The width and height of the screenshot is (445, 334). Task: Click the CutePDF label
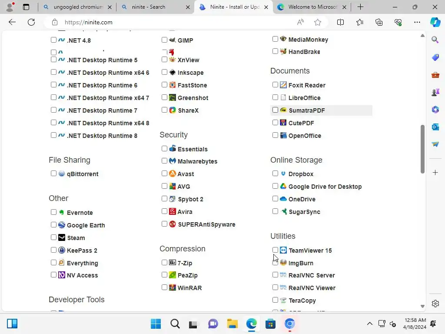(x=301, y=123)
